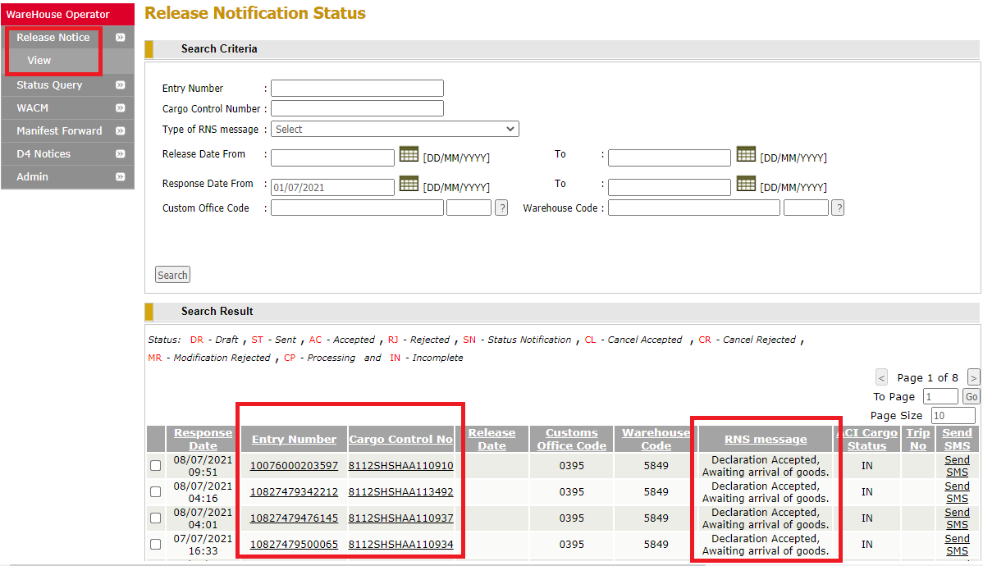Click the Entry Number input field
The height and width of the screenshot is (566, 983).
(357, 88)
